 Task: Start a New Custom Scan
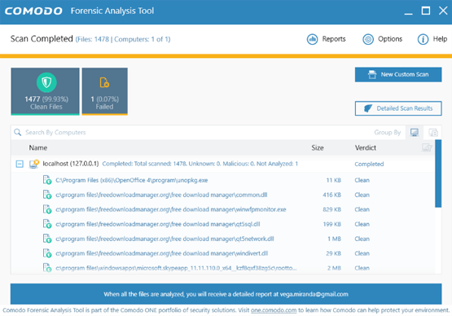[398, 75]
